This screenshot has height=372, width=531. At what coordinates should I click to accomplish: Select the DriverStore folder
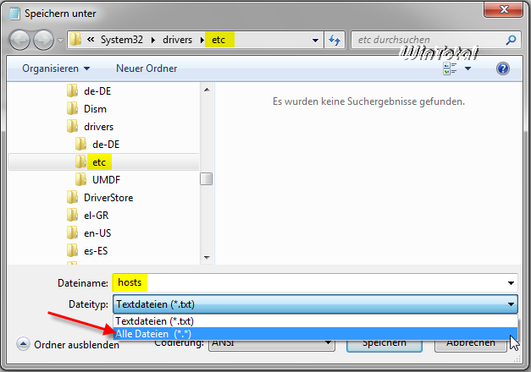tap(108, 198)
